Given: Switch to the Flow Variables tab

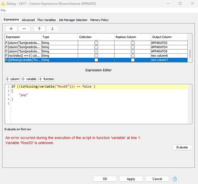Looking at the screenshot, I should click(x=46, y=20).
